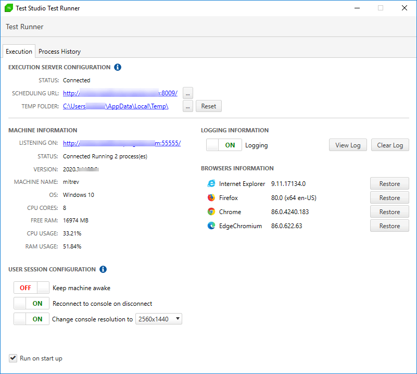This screenshot has width=417, height=374.
Task: Click the RAM usage value '51.84%'
Action: coord(72,246)
